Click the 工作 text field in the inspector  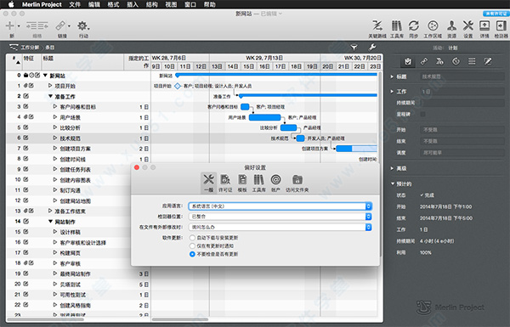pos(462,92)
